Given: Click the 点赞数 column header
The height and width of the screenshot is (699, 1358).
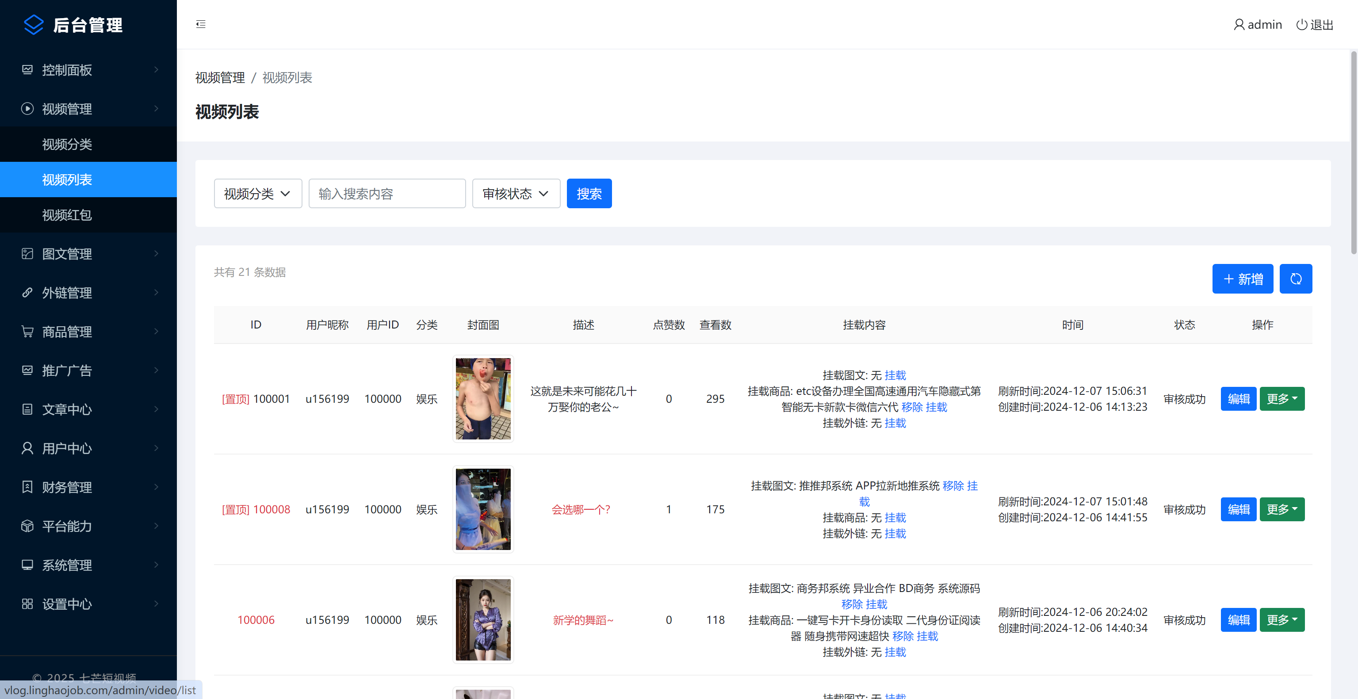Looking at the screenshot, I should [669, 325].
